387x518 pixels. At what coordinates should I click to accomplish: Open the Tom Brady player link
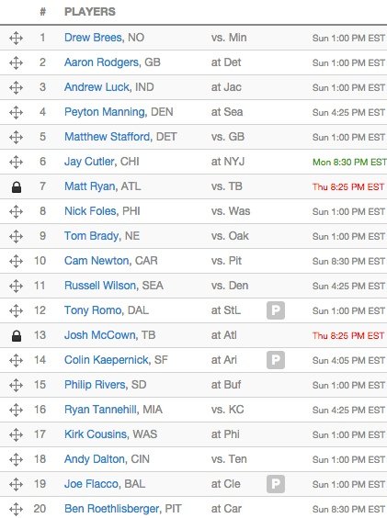pos(92,236)
